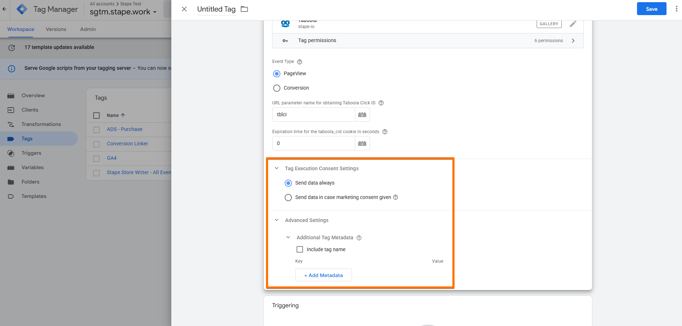Click the Add Metadata button
Image resolution: width=682 pixels, height=326 pixels.
(324, 275)
